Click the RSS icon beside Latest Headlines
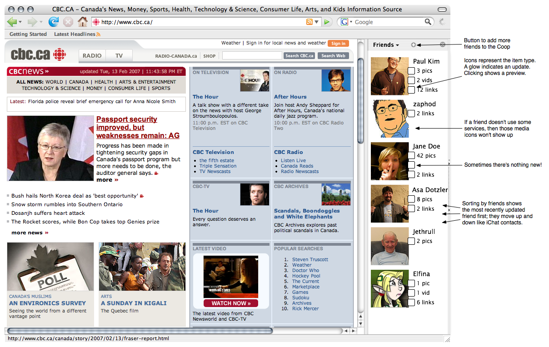 click(x=98, y=34)
